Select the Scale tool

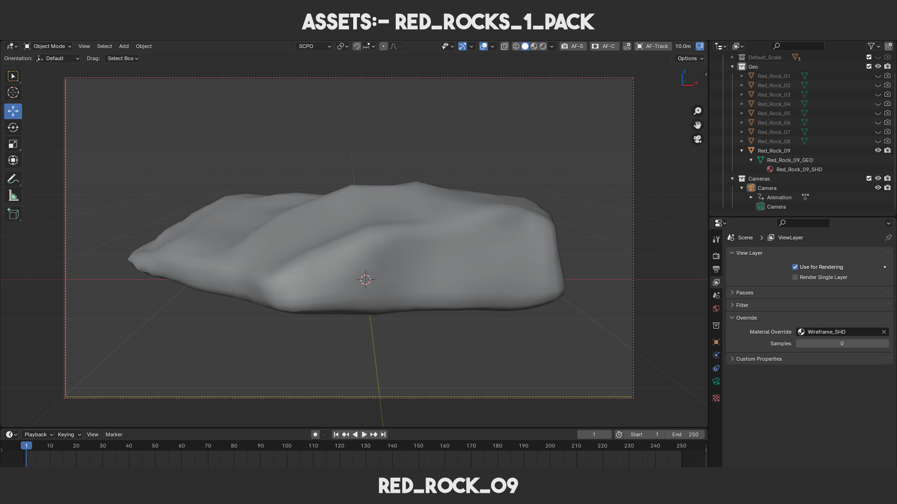point(13,144)
